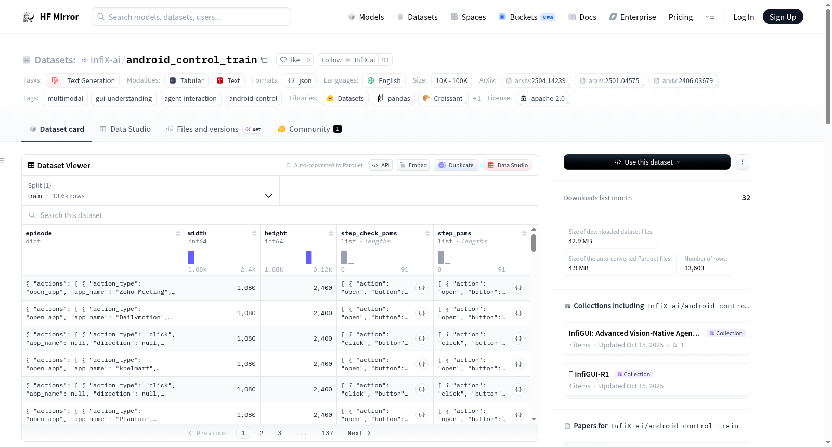Sort by the step_pams column
This screenshot has width=832, height=447.
(524, 234)
